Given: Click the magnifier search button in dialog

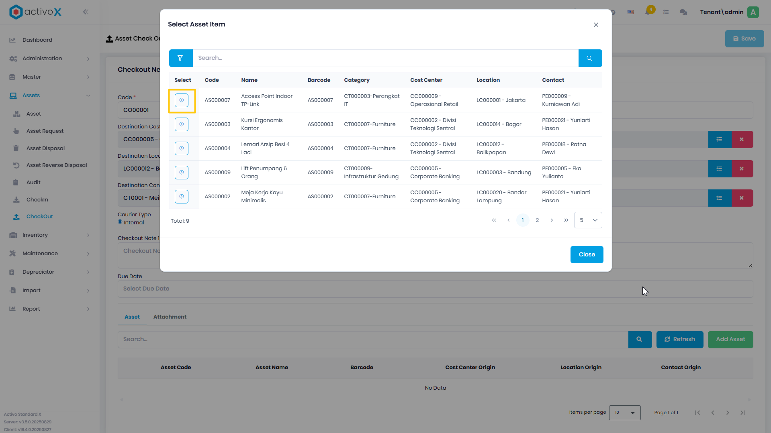Looking at the screenshot, I should click(590, 58).
